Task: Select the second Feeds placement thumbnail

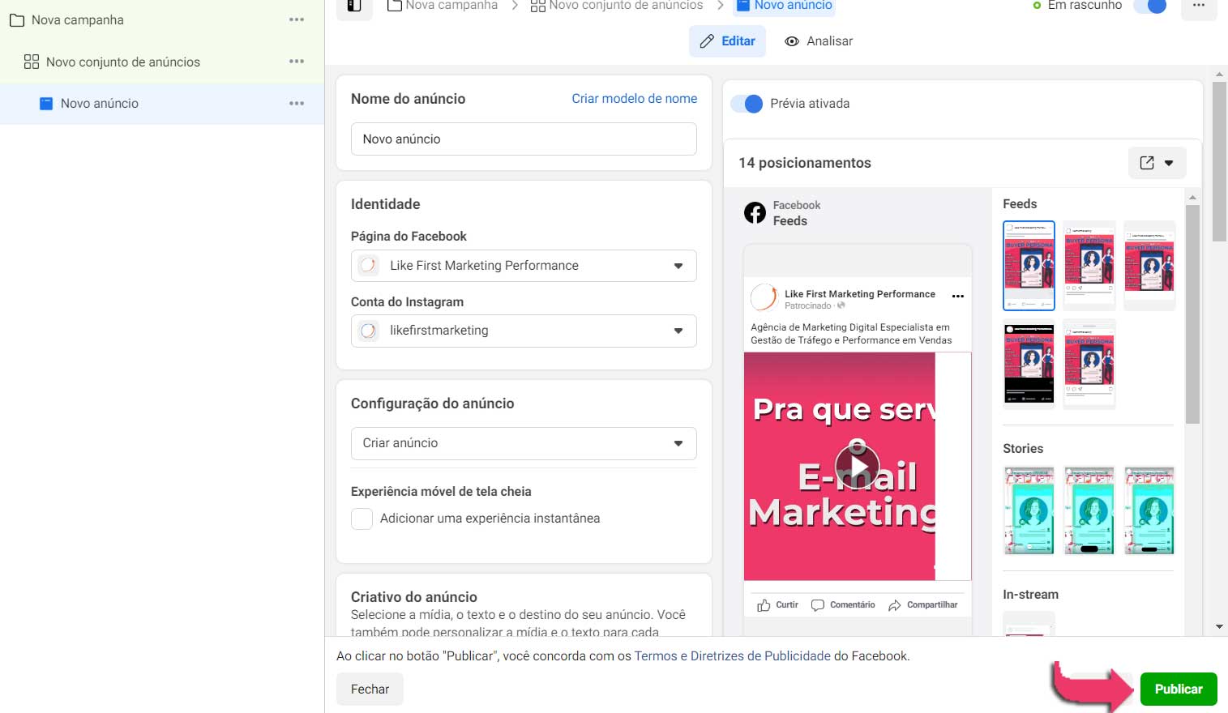Action: pyautogui.click(x=1089, y=266)
